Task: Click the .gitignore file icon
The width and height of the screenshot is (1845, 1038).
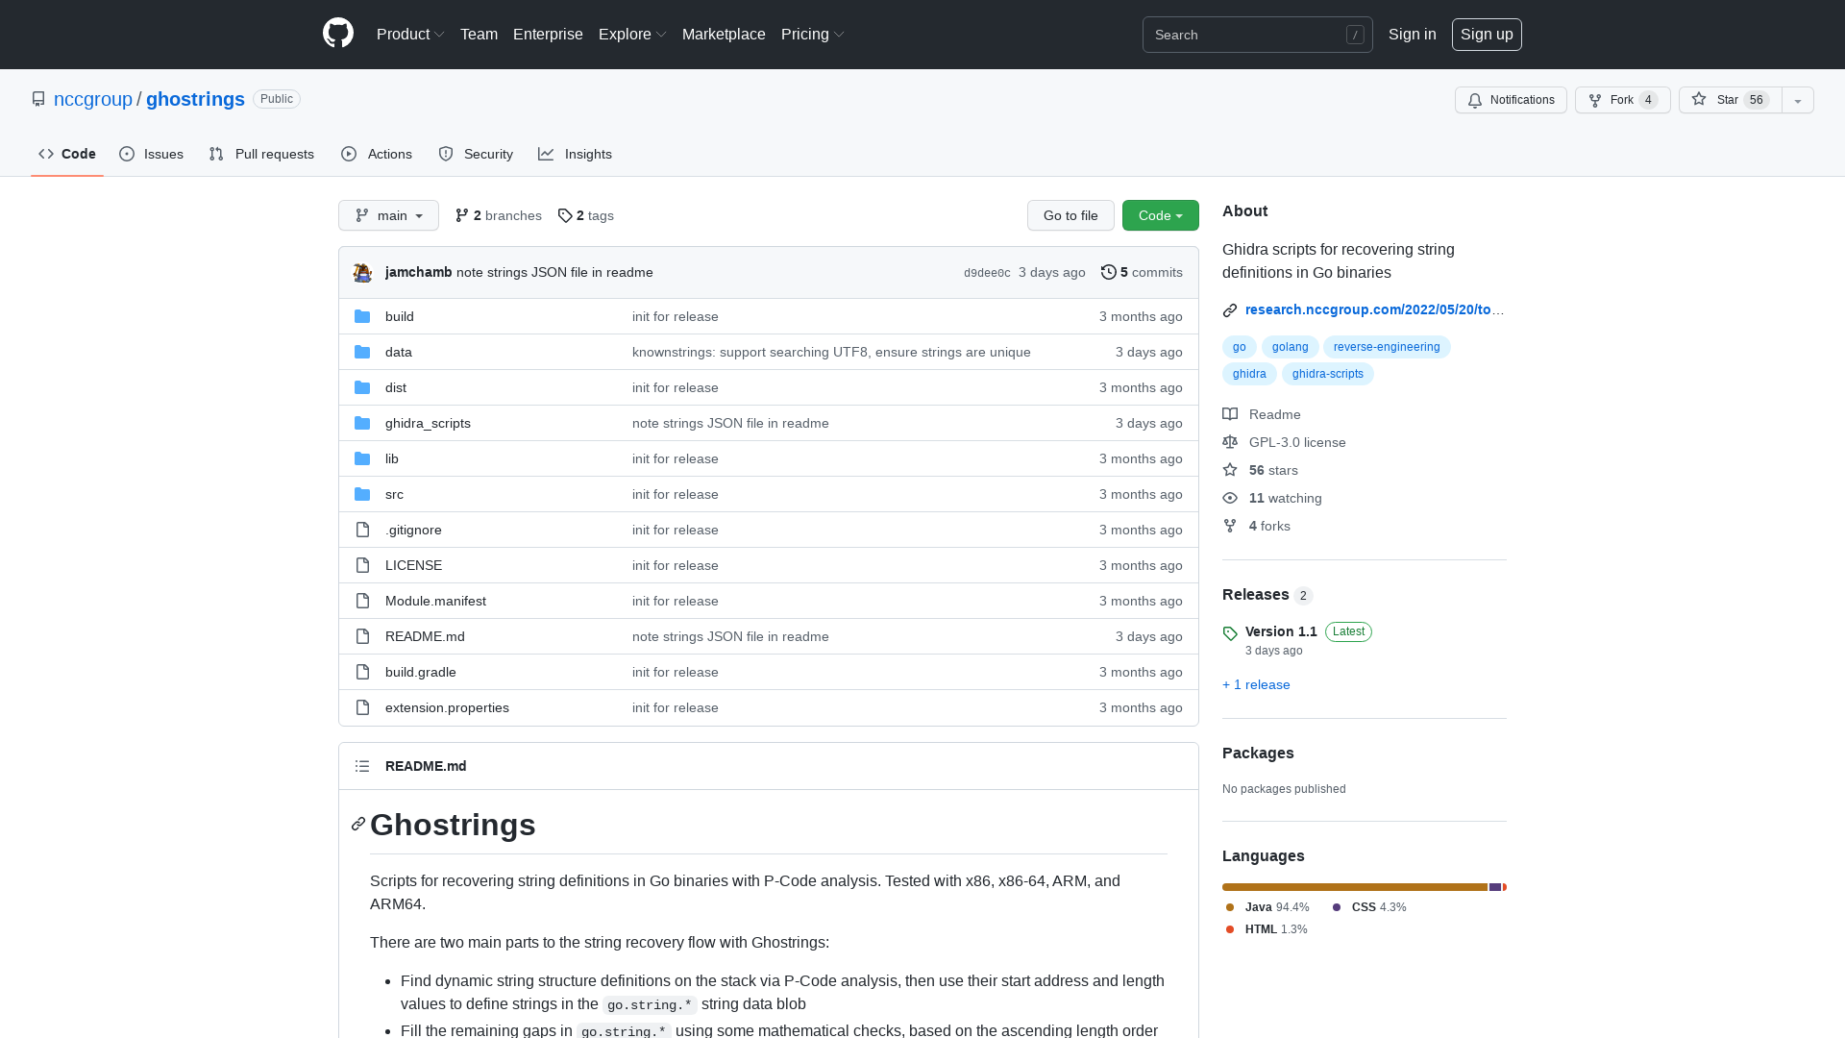Action: coord(362,530)
